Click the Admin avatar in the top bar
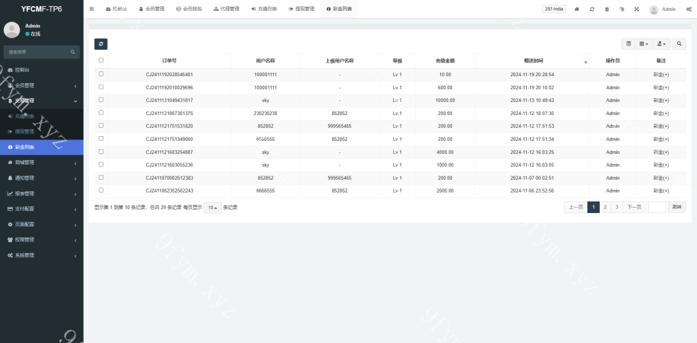The height and width of the screenshot is (343, 697). tap(653, 10)
